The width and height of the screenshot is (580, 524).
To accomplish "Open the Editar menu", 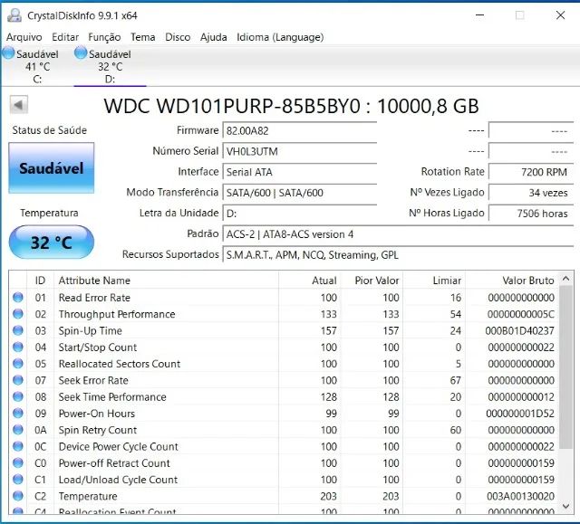I will point(65,37).
